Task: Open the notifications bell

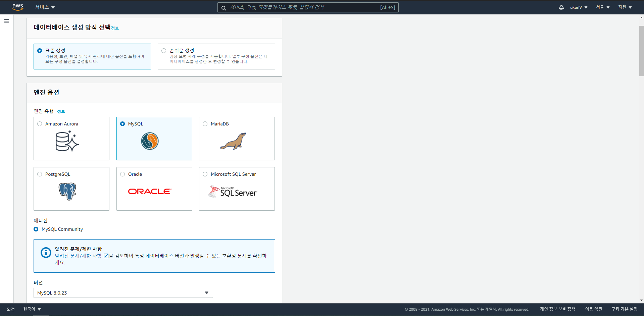Action: (561, 7)
